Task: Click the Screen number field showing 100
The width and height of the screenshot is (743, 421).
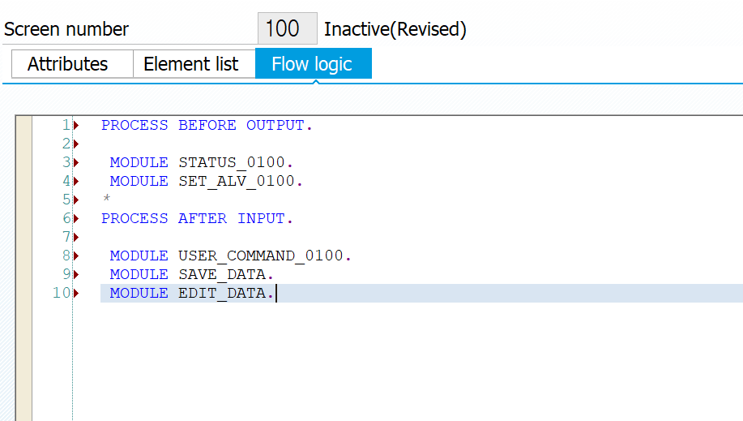Action: tap(287, 28)
